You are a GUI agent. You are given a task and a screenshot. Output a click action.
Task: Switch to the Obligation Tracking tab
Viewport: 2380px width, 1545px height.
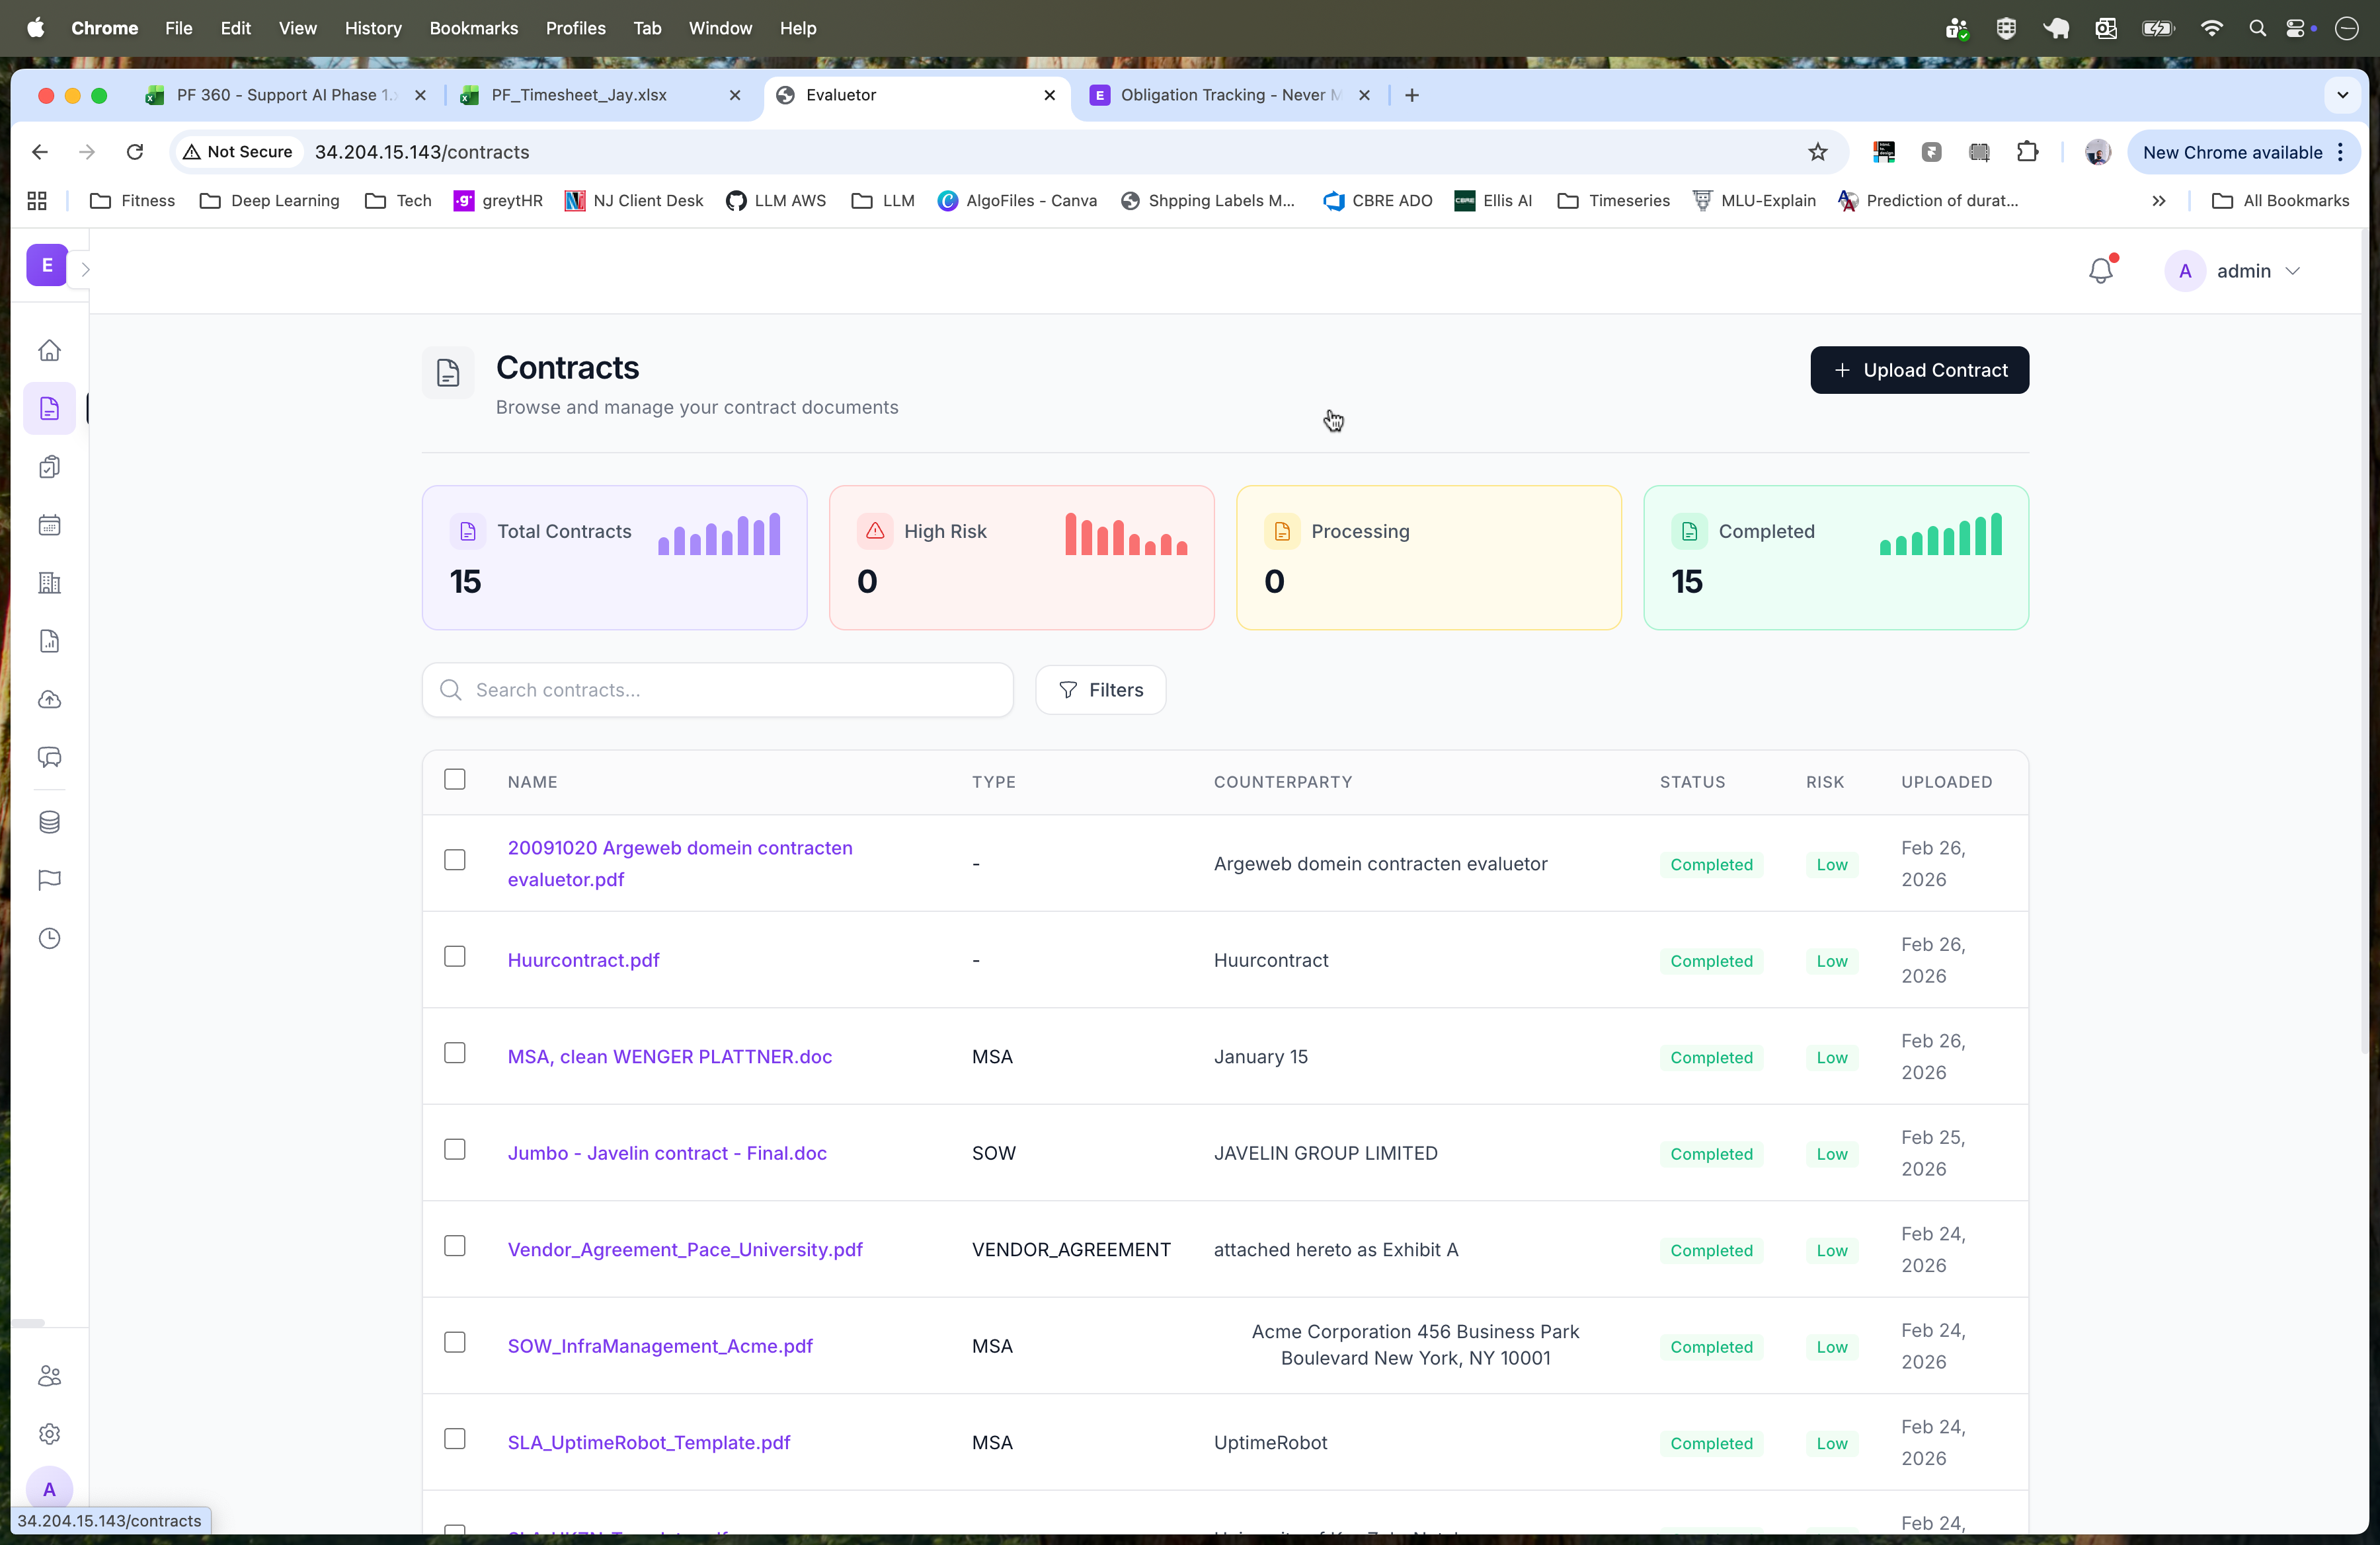(x=1225, y=95)
